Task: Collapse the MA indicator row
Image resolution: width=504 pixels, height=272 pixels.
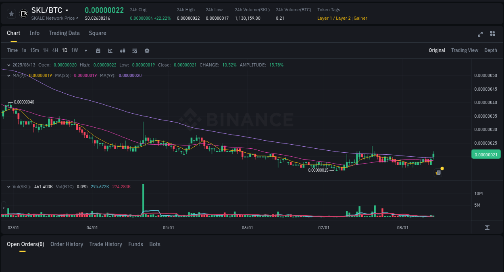Action: pos(9,75)
